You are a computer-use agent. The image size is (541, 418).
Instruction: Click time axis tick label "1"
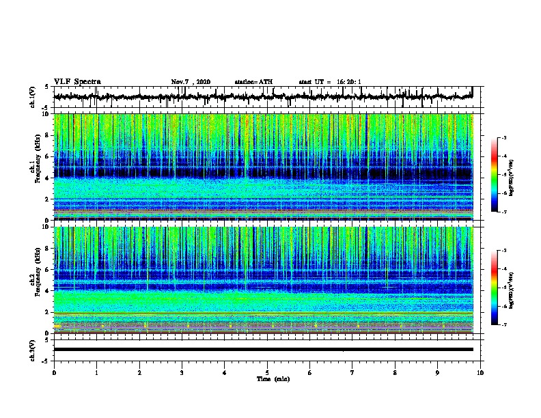click(96, 373)
